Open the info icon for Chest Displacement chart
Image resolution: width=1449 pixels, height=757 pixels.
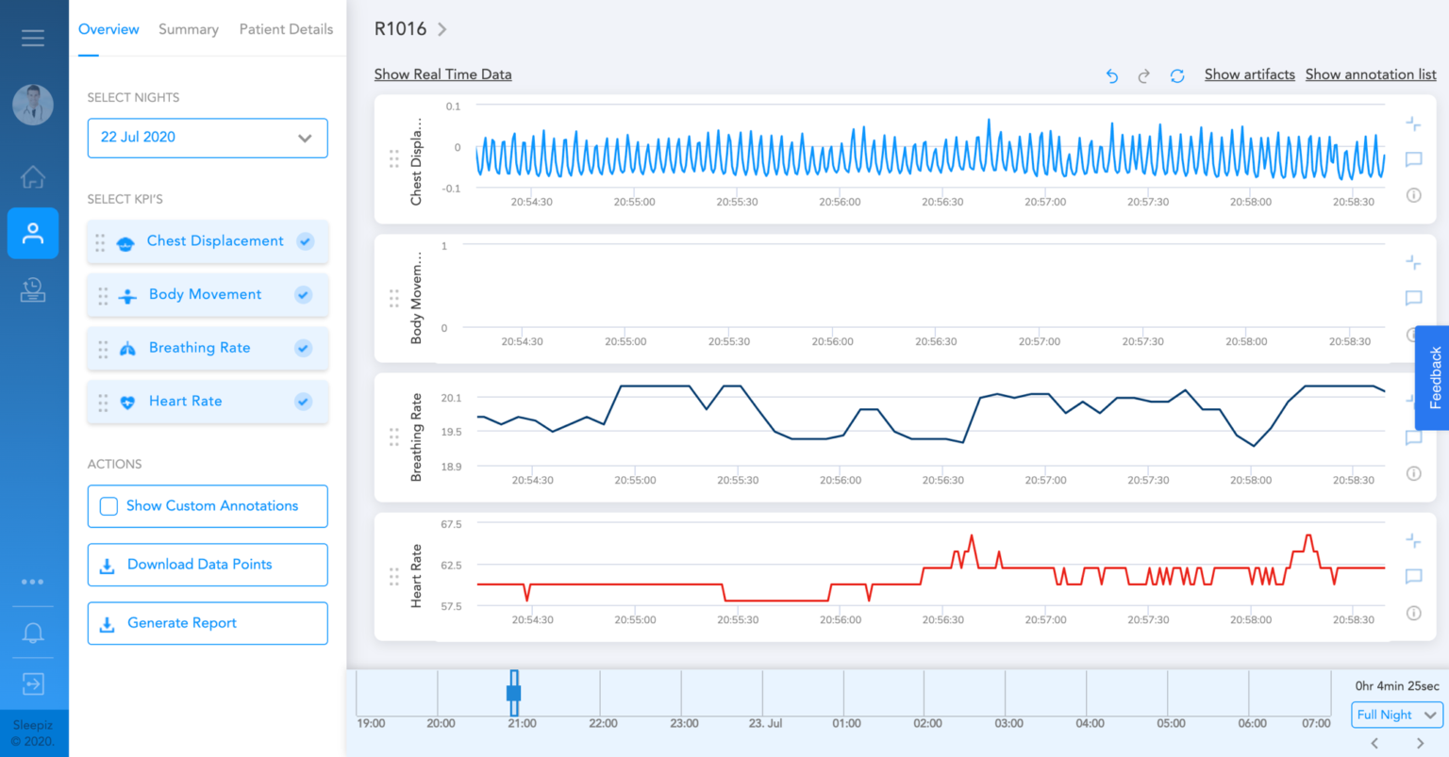[x=1413, y=195]
